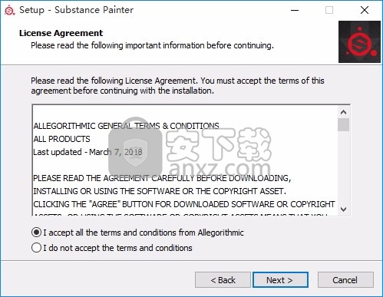Click the 'License Agreement' heading
The image size is (383, 297).
(x=61, y=33)
